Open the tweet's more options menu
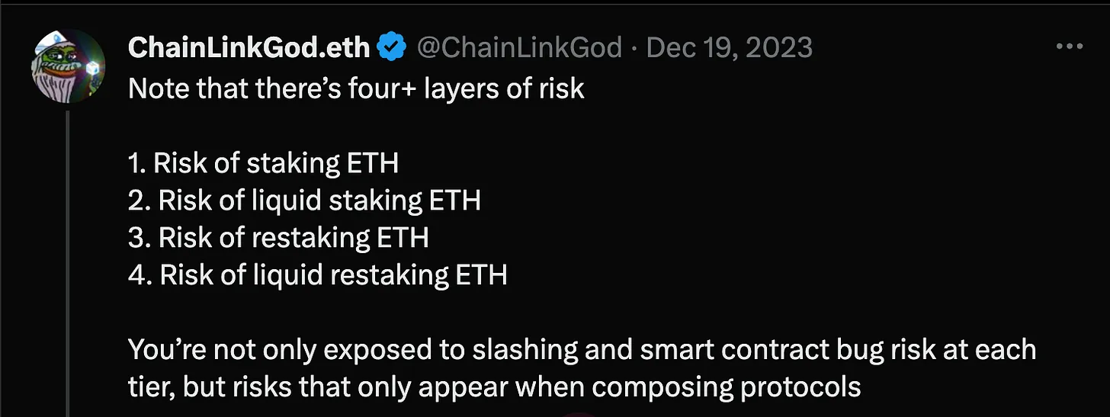 click(1083, 47)
